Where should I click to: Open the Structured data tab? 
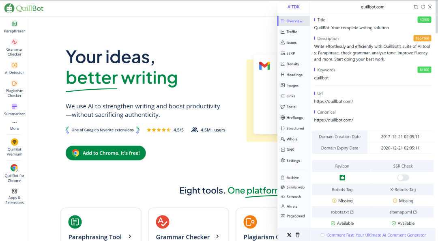pos(294,128)
